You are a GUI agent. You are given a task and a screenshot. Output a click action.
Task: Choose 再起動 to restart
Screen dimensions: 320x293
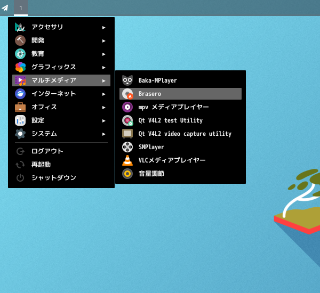(61, 165)
